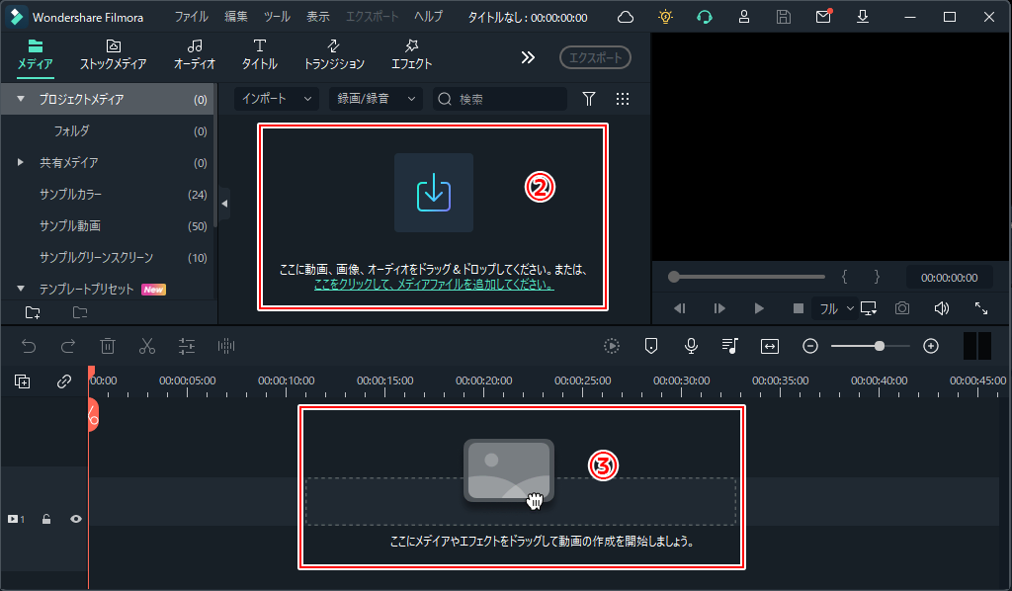Click the timeline zoom slider handle
Viewport: 1012px width, 591px height.
tap(879, 346)
